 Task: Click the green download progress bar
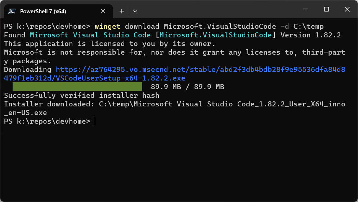point(77,87)
